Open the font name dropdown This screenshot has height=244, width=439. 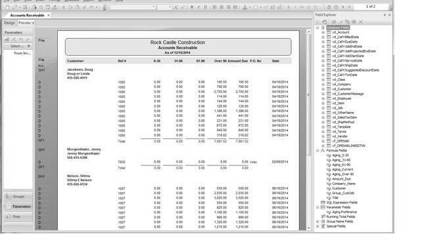click(x=133, y=7)
